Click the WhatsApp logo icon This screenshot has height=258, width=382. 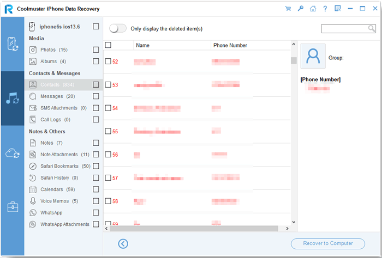pos(33,213)
